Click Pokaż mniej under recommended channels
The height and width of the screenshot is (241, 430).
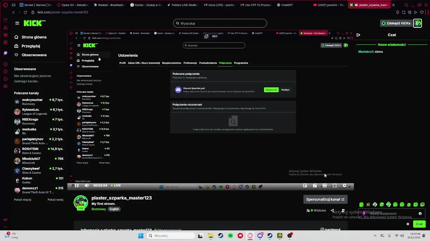[55, 199]
